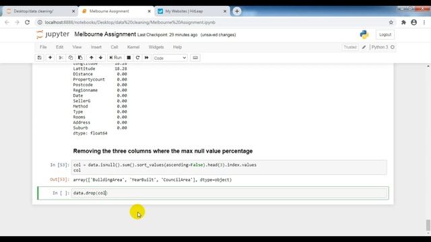Close the Melbourne Assignment tab
The height and width of the screenshot is (242, 431).
click(149, 11)
